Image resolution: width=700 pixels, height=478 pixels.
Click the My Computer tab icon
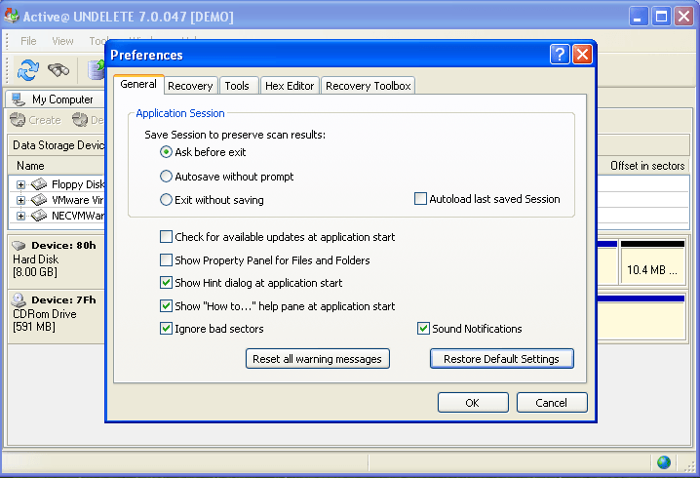[x=18, y=100]
